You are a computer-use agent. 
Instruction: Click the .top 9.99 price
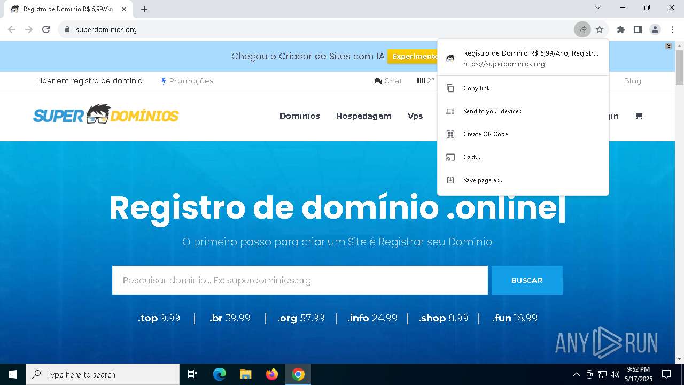pyautogui.click(x=159, y=318)
